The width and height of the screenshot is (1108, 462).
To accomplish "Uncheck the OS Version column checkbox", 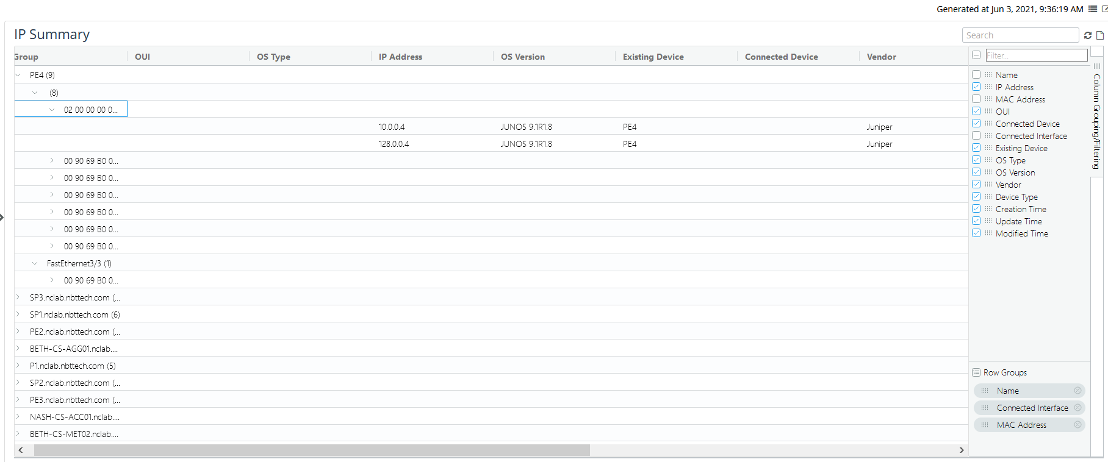I will tap(976, 172).
